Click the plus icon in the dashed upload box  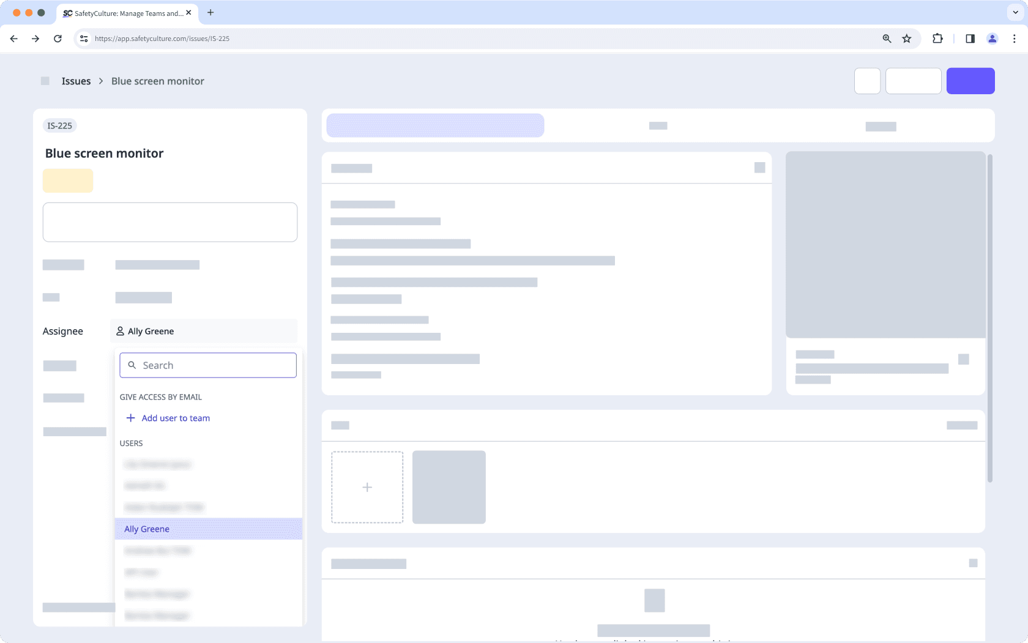coord(367,487)
